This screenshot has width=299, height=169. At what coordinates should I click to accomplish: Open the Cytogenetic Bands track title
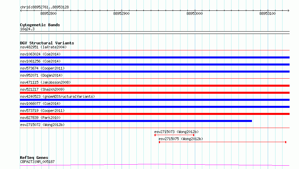(x=40, y=25)
